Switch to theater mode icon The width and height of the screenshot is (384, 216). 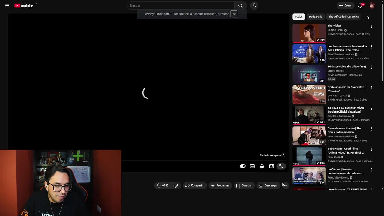pos(271,166)
